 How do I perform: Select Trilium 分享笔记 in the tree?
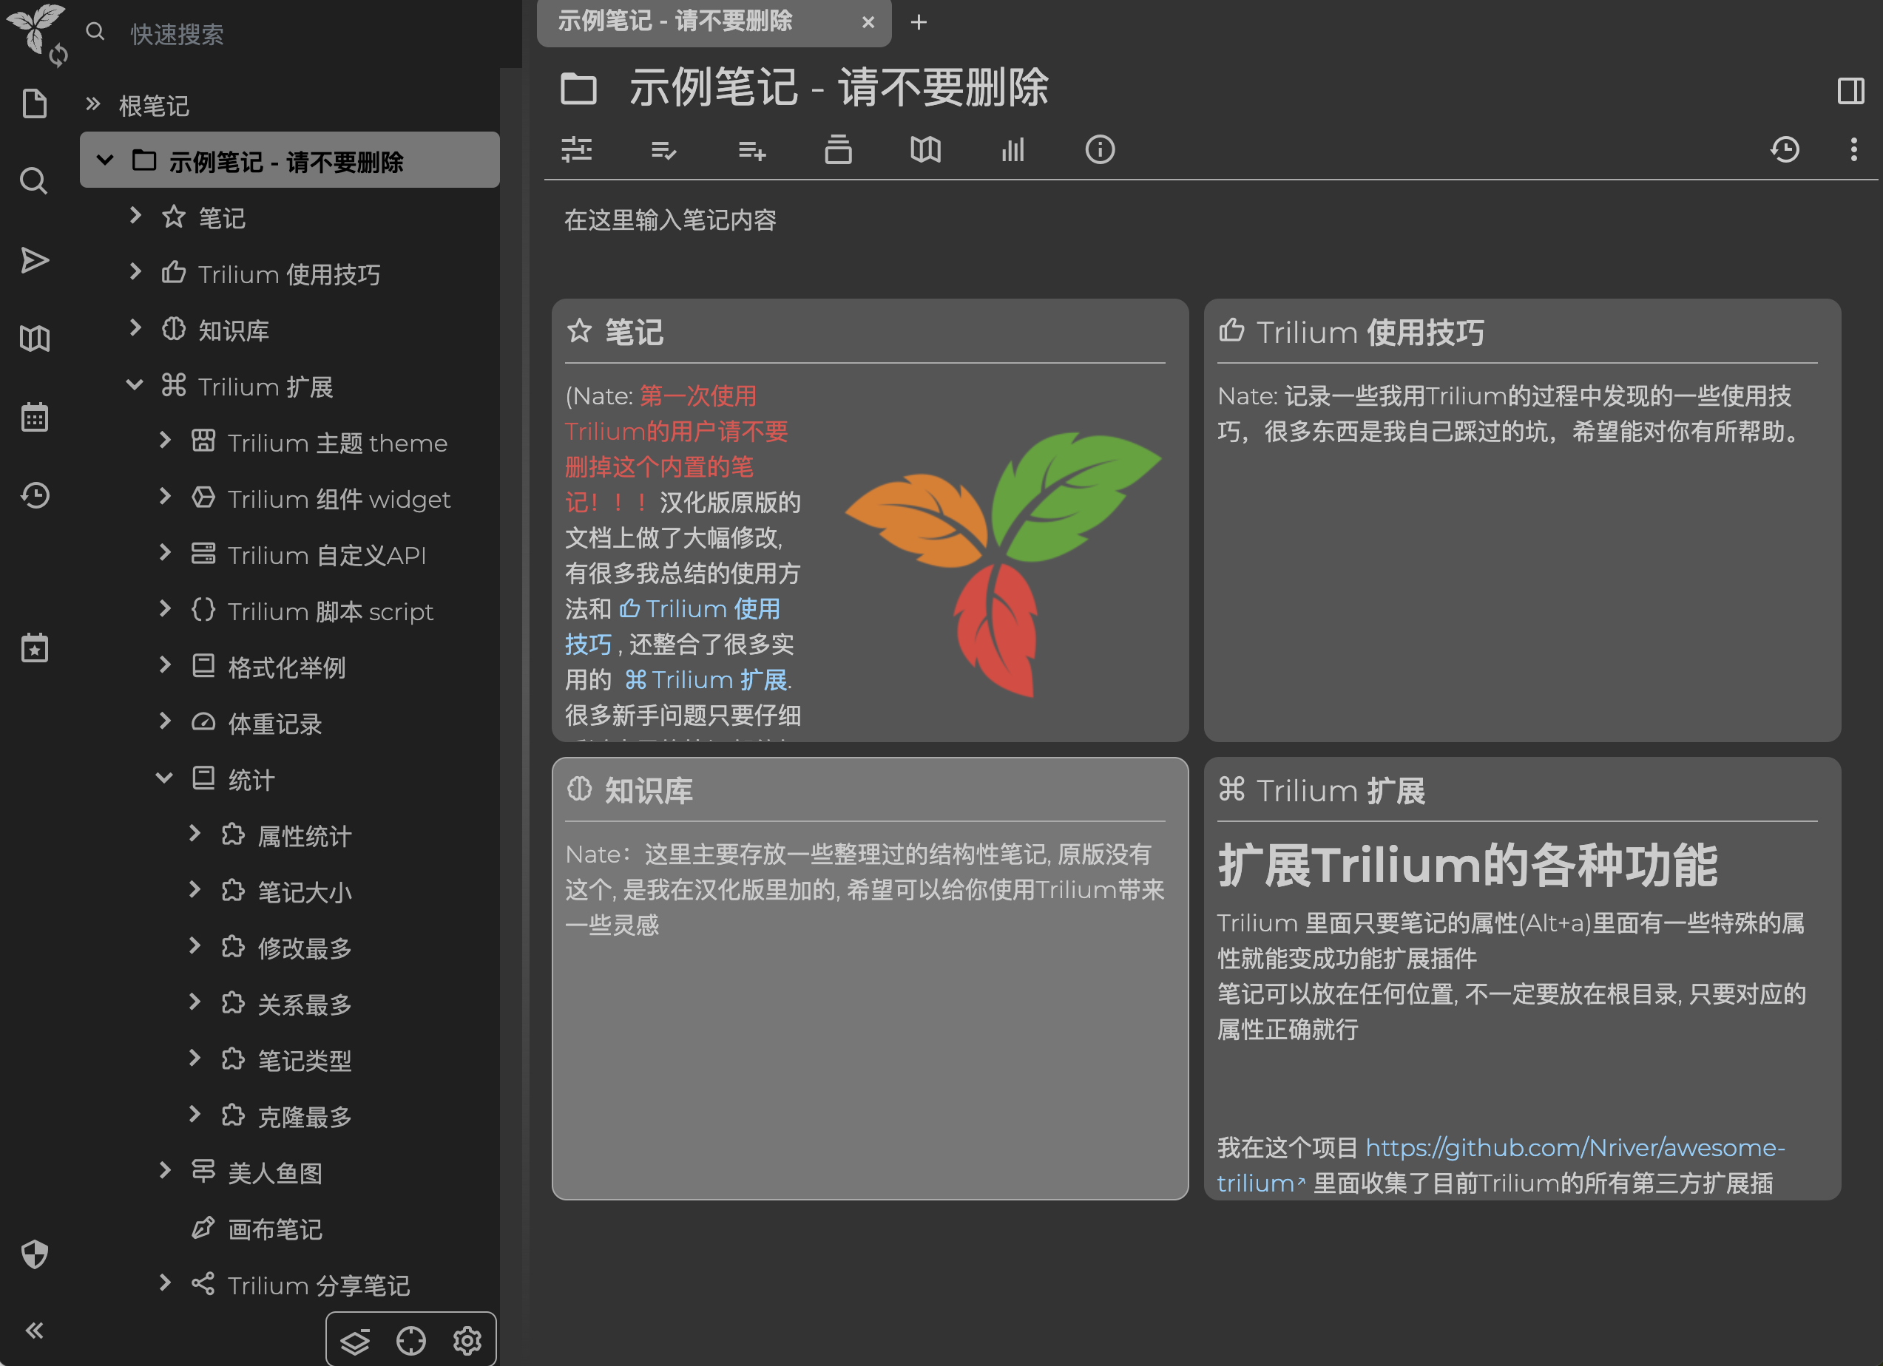click(x=319, y=1285)
